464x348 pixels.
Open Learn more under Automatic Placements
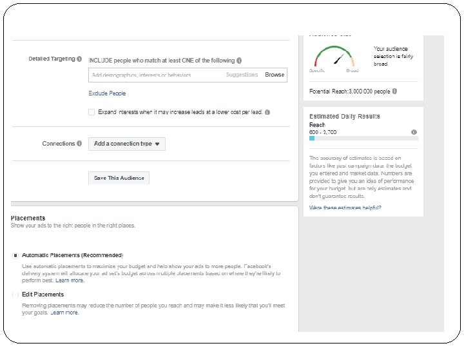(70, 280)
